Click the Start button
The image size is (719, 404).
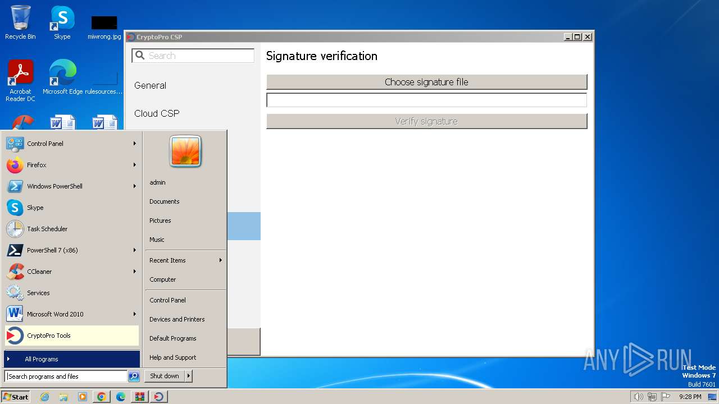(x=16, y=397)
